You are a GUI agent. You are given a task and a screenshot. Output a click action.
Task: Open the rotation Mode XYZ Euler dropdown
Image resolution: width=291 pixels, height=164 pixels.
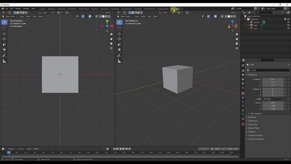click(273, 99)
